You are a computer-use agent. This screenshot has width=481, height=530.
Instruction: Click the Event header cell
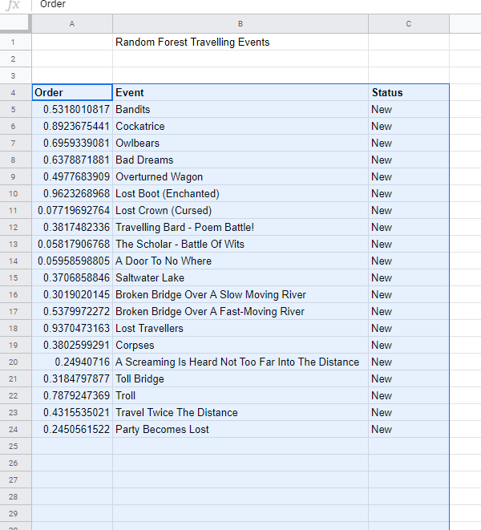pyautogui.click(x=240, y=93)
